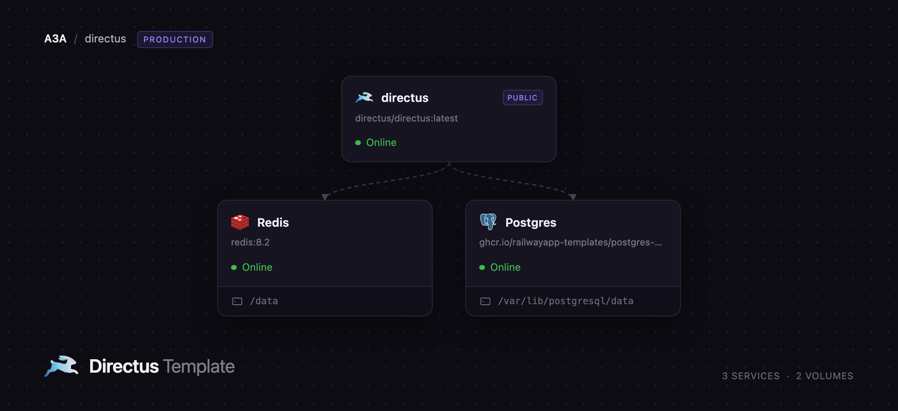Click the PRODUCTION environment badge
The height and width of the screenshot is (411, 898).
pyautogui.click(x=175, y=40)
